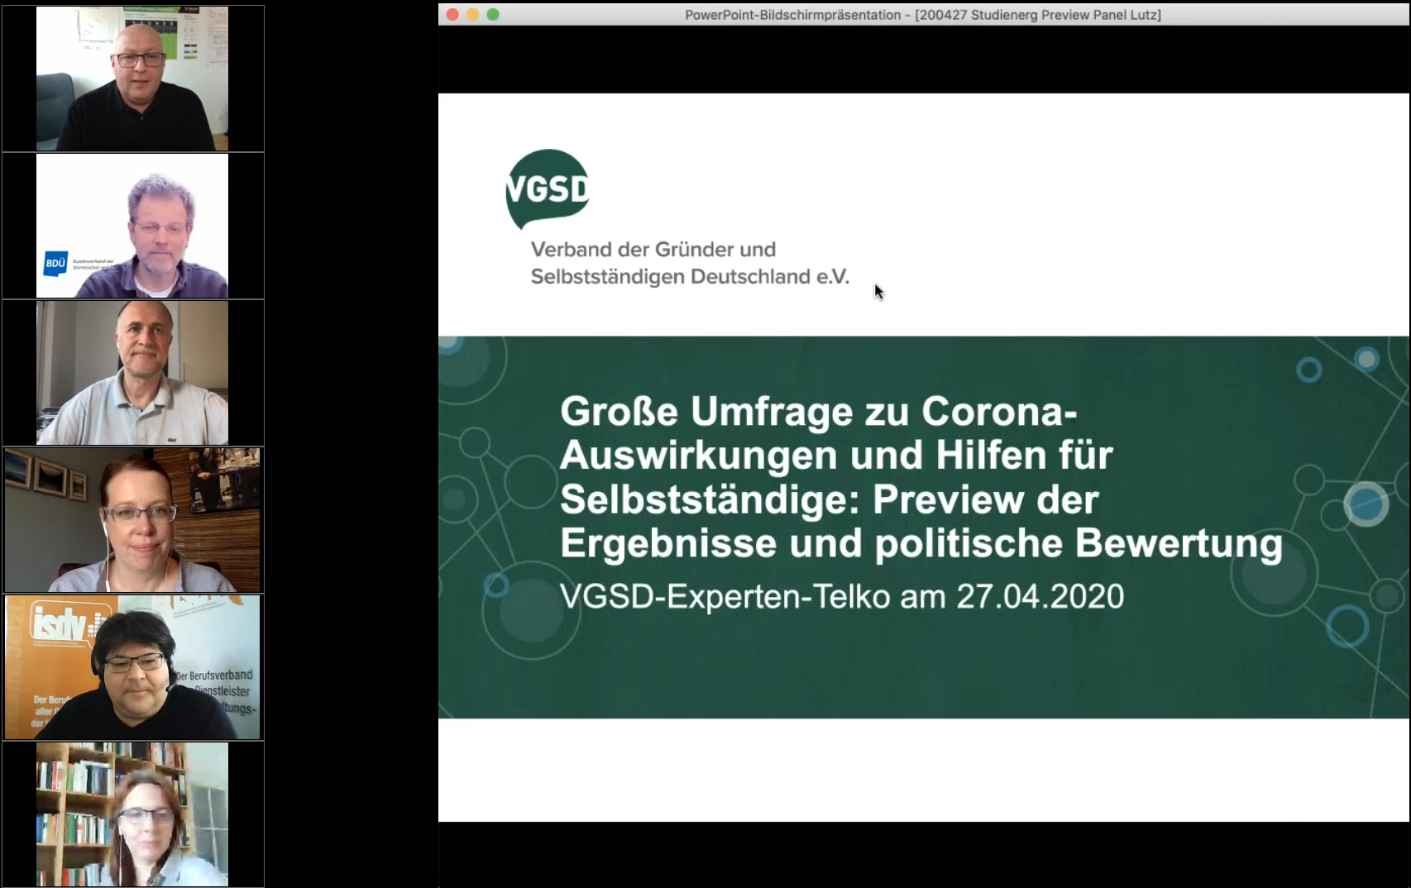Click the line 'Auswirkungen und Hilfen für'
This screenshot has height=888, width=1411.
pos(836,456)
